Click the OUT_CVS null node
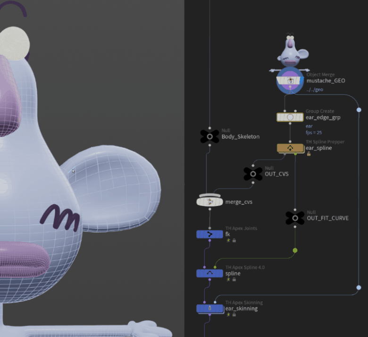Screen dimensions: 368x337 coord(253,174)
